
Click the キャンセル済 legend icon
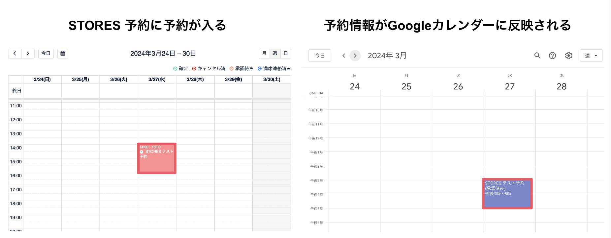click(x=194, y=69)
